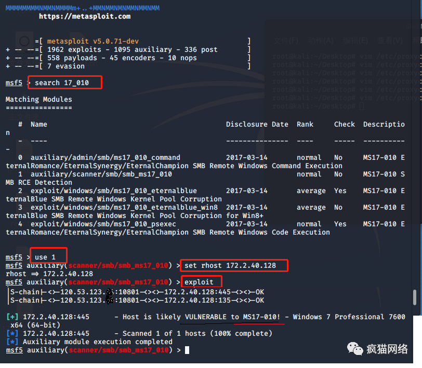Click the 'Descriptio' column header
422x368 pixels.
(x=384, y=124)
